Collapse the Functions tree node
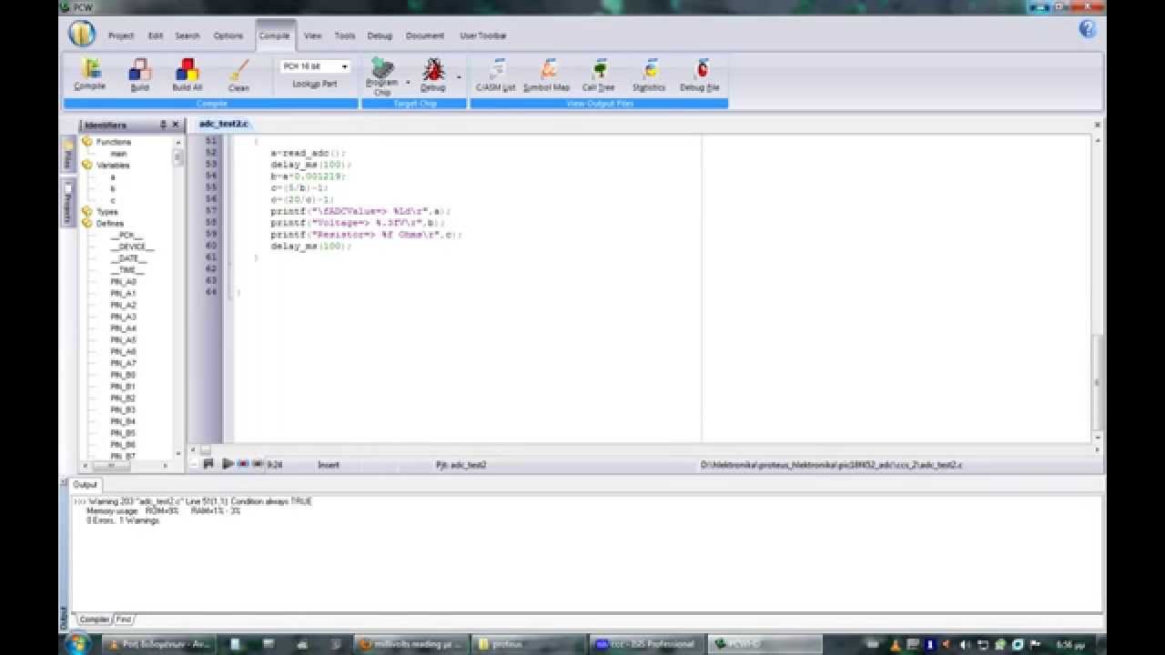Viewport: 1165px width, 655px height. tap(87, 142)
